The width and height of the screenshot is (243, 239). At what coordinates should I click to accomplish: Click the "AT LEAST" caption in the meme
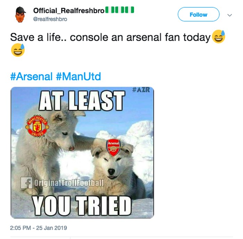point(82,100)
